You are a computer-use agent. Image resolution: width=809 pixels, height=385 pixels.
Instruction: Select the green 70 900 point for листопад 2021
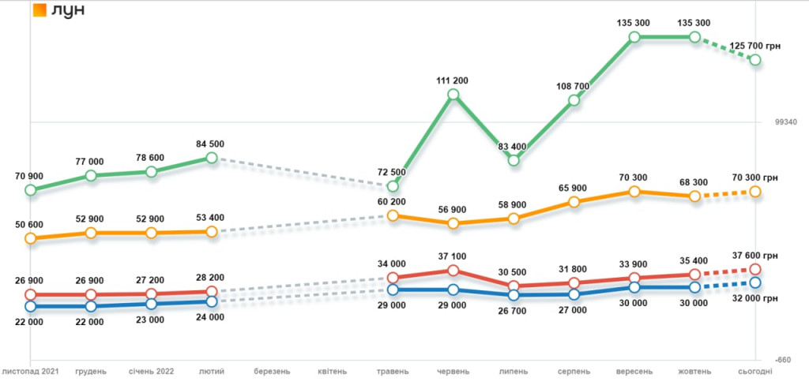(x=31, y=190)
